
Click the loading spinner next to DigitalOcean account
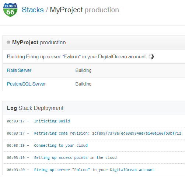[x=151, y=56]
